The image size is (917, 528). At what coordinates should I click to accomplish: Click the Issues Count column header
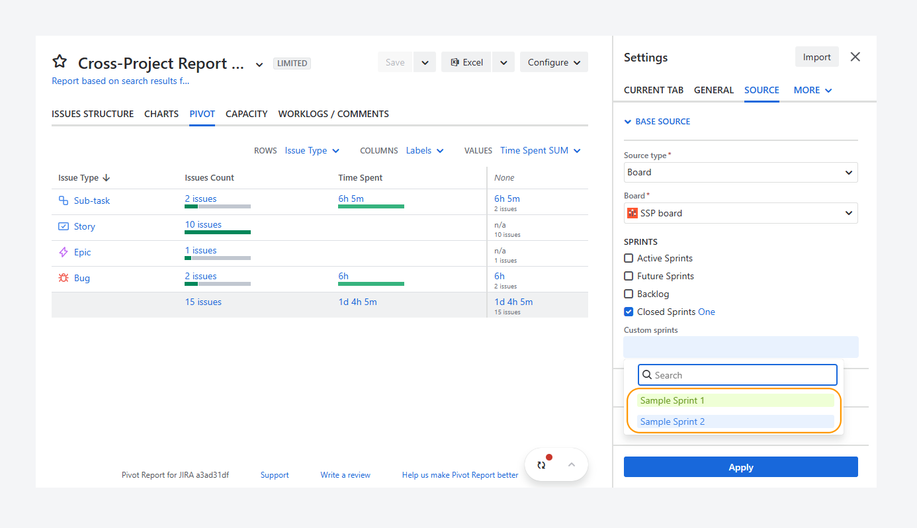pos(209,177)
